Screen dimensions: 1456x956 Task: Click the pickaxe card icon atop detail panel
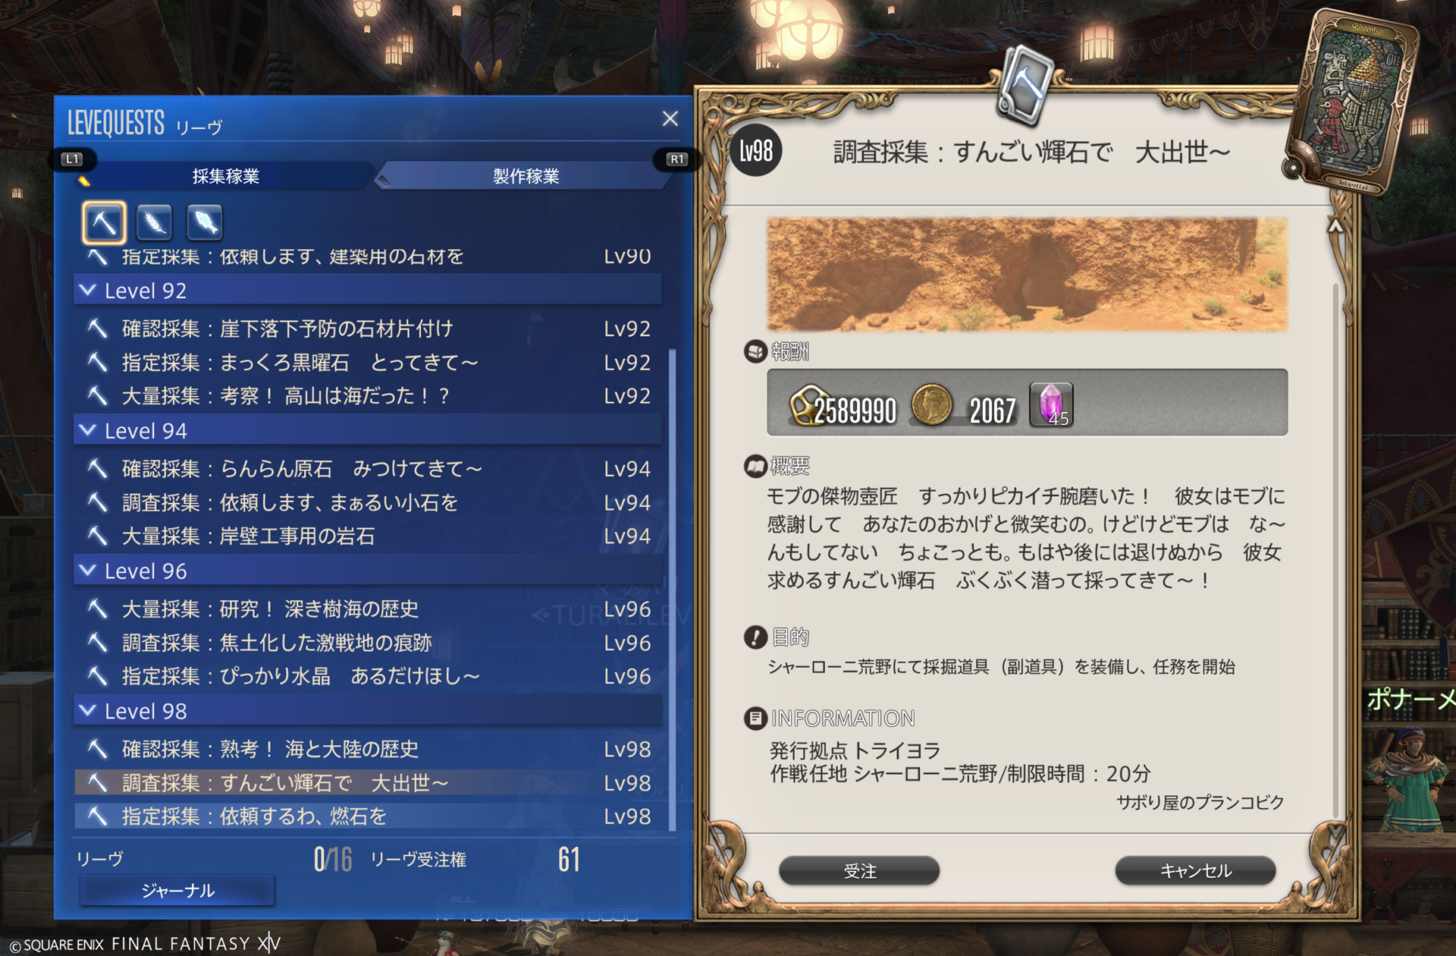click(x=1025, y=85)
